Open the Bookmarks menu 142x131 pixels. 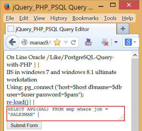tap(85, 18)
